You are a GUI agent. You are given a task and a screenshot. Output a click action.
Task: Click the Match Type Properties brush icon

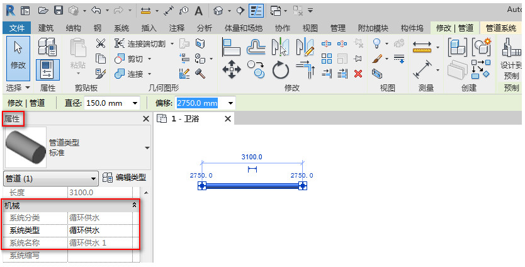point(101,74)
